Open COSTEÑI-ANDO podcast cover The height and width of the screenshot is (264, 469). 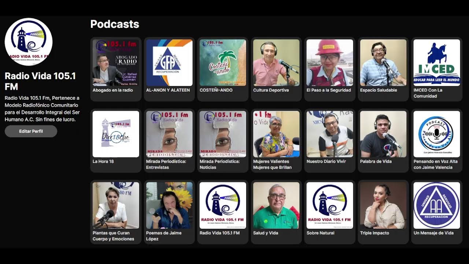pos(223,63)
